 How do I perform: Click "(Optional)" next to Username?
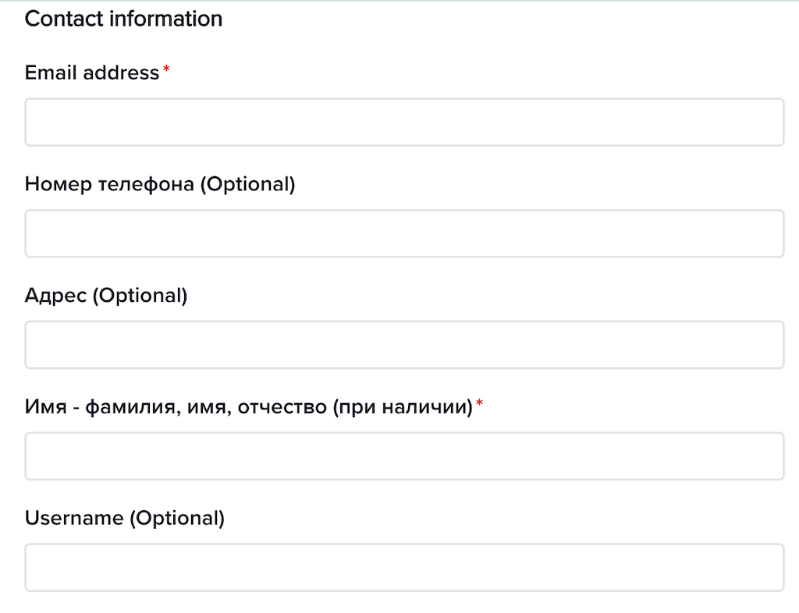pos(176,519)
